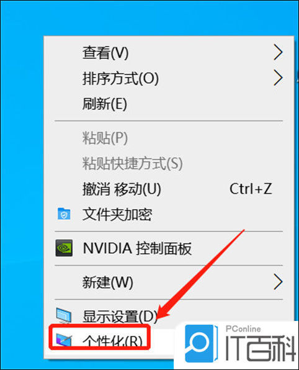Expand the 新建(W) submenu arrow
This screenshot has width=299, height=370.
coord(278,281)
